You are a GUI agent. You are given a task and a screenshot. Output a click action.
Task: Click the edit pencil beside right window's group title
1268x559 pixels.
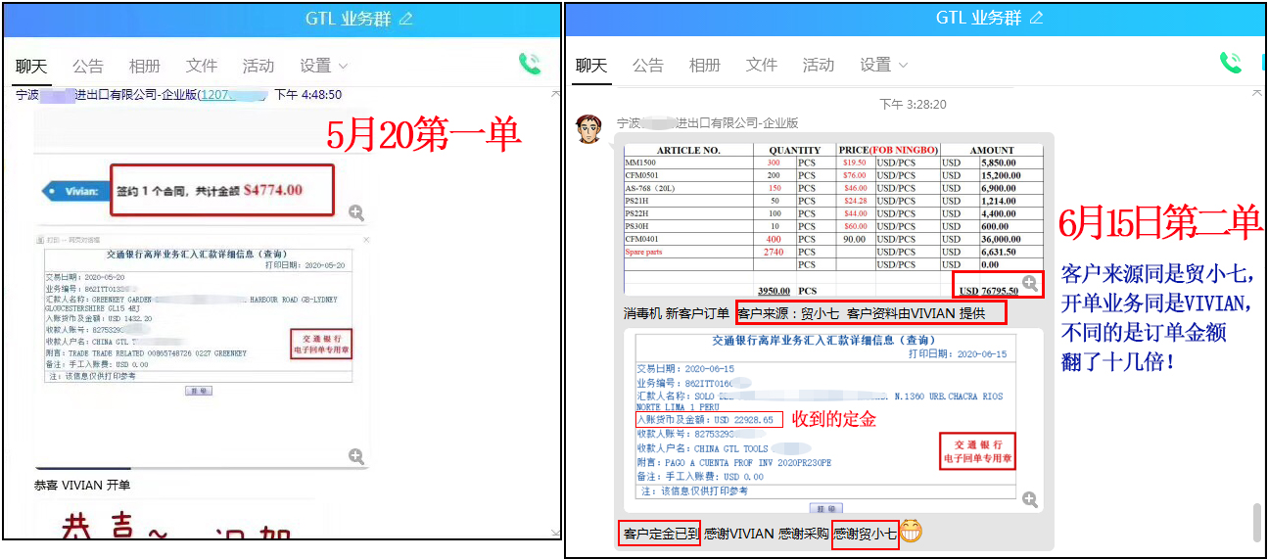(x=1037, y=19)
